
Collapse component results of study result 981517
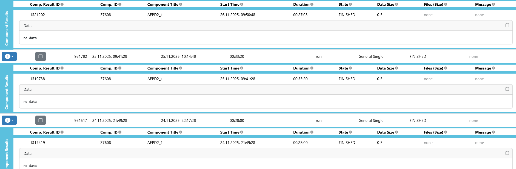tap(9, 120)
